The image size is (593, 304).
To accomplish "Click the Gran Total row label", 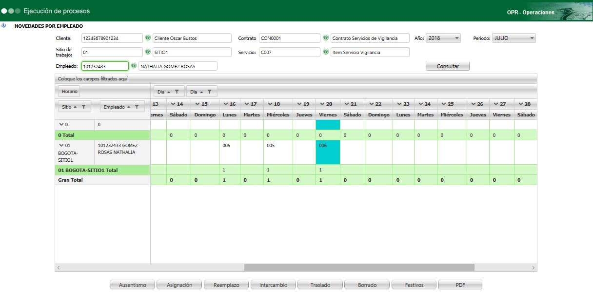I will pos(102,180).
